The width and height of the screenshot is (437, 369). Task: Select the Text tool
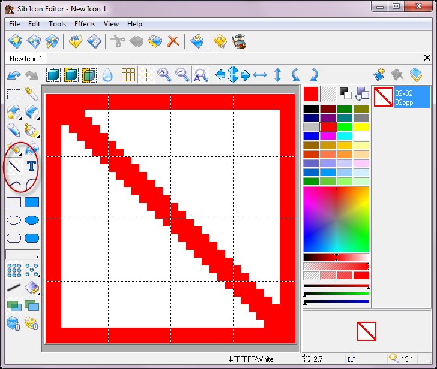[32, 165]
